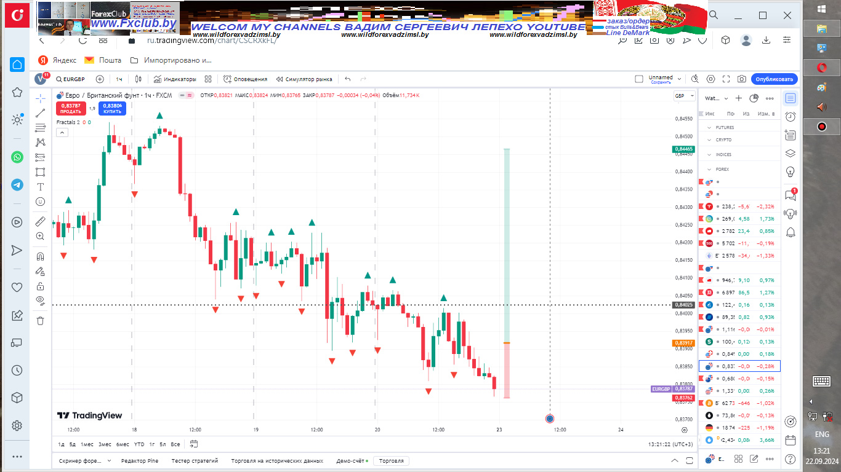Set chart range to 1мес
This screenshot has height=472, width=841.
87,444
